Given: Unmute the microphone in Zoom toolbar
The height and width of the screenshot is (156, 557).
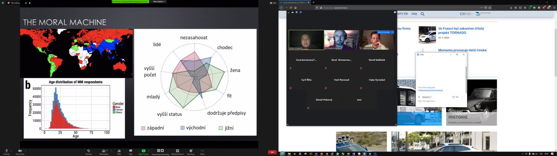Looking at the screenshot, I should 6,150.
